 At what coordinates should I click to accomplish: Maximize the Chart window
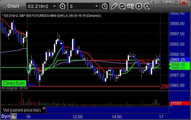(176, 3)
